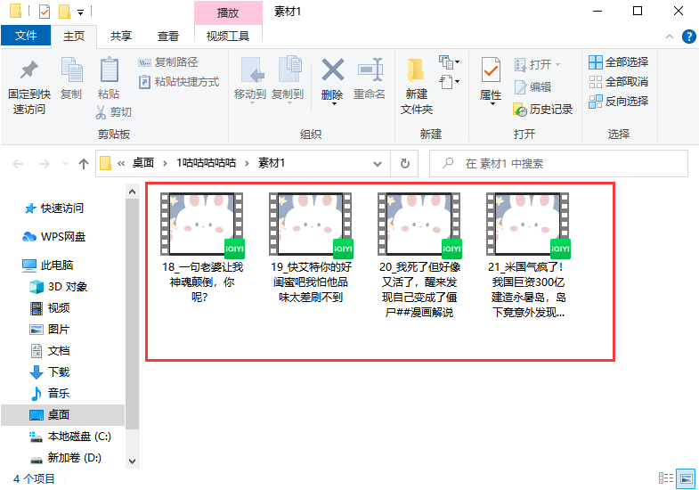Click the search box for 素材1
This screenshot has height=490, width=699.
[x=558, y=164]
